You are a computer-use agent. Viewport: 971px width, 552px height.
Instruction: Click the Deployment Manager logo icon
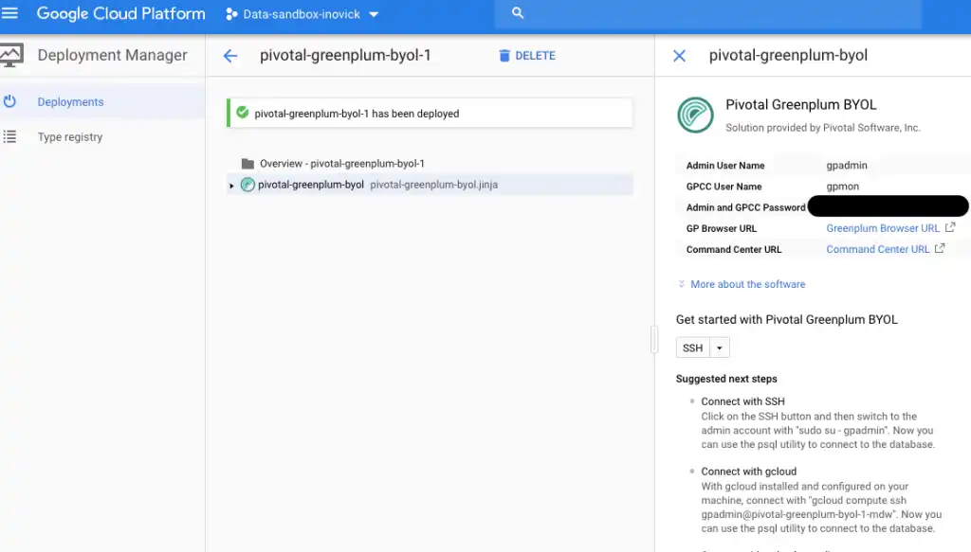11,55
